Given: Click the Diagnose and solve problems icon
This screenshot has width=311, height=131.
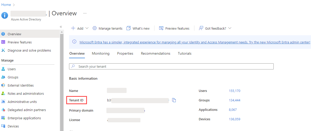Looking at the screenshot, I should tap(3, 50).
